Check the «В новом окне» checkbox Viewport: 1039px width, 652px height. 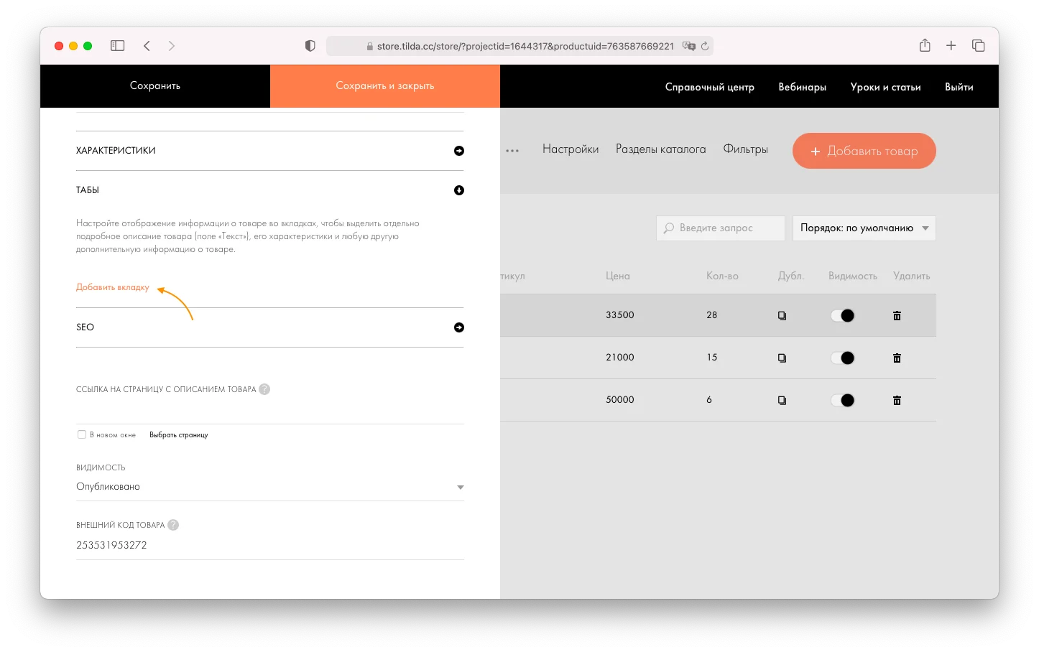pos(82,434)
